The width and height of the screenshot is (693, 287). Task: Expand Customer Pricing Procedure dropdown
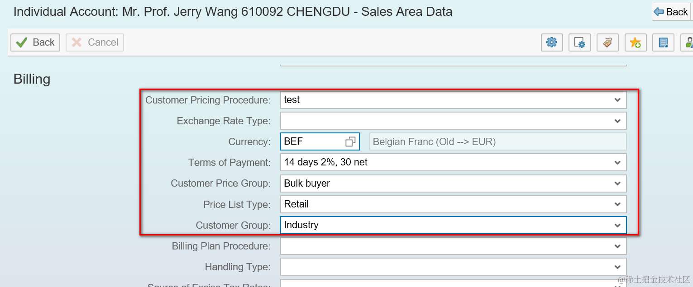[x=617, y=100]
